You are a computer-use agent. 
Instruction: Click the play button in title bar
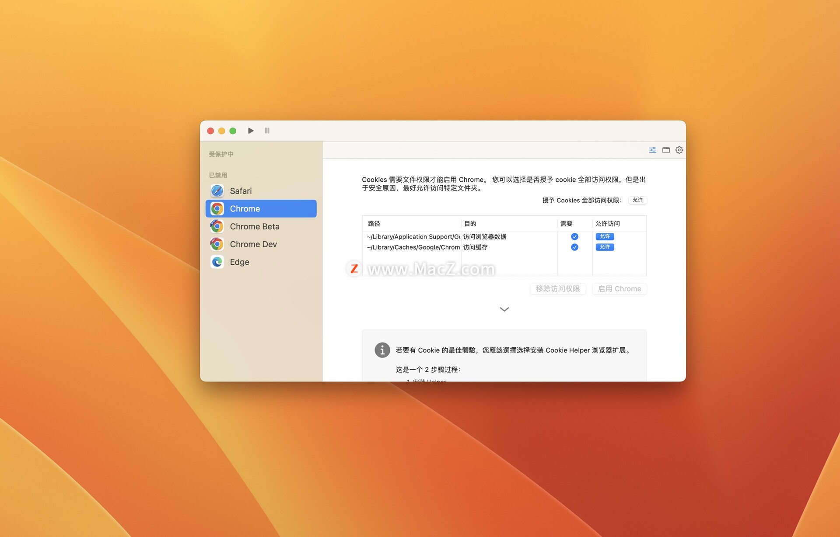[x=251, y=131]
